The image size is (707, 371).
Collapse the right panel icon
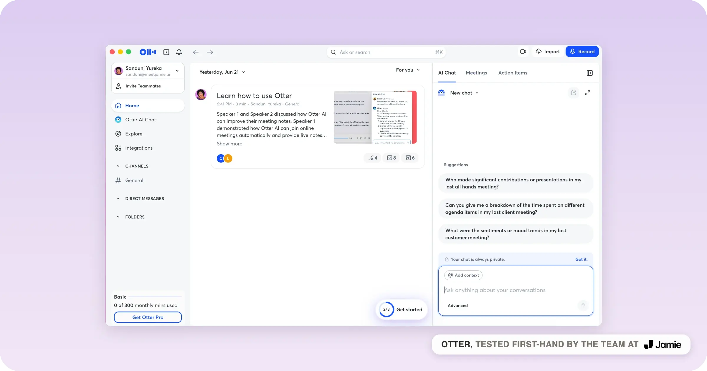point(589,73)
